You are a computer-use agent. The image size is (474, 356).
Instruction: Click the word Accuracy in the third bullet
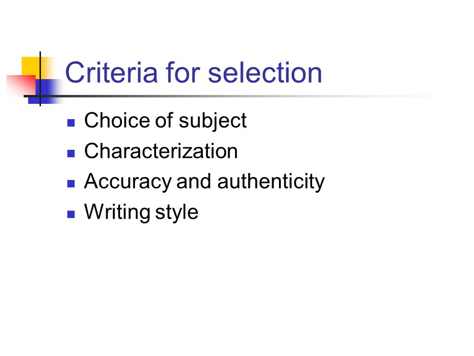[x=128, y=182]
